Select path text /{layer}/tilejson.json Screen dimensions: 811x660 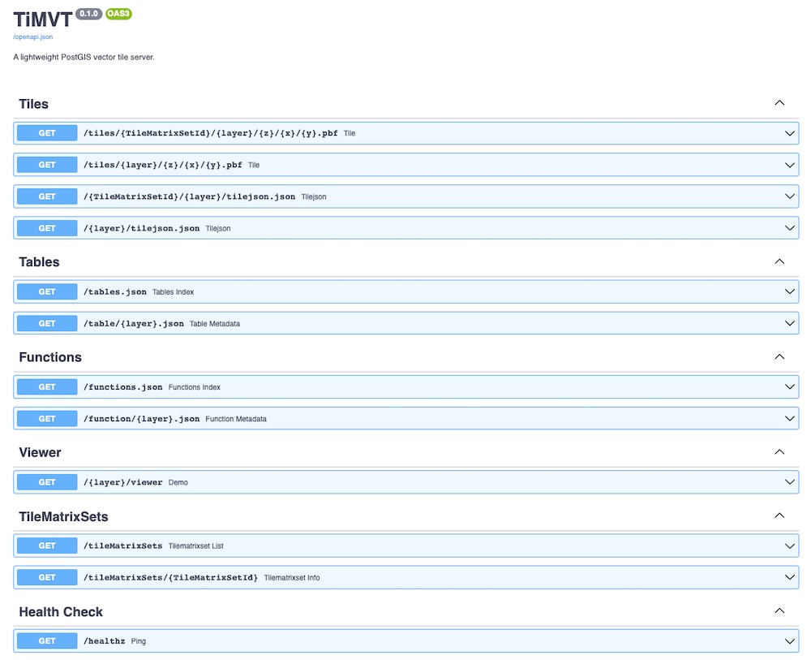141,228
